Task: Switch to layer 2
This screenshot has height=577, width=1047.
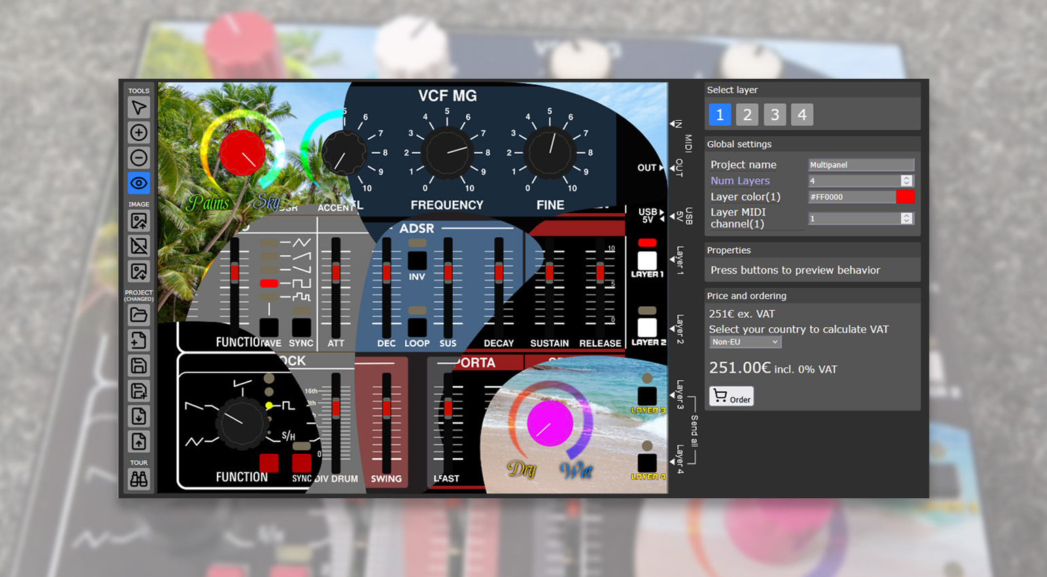Action: [x=747, y=115]
